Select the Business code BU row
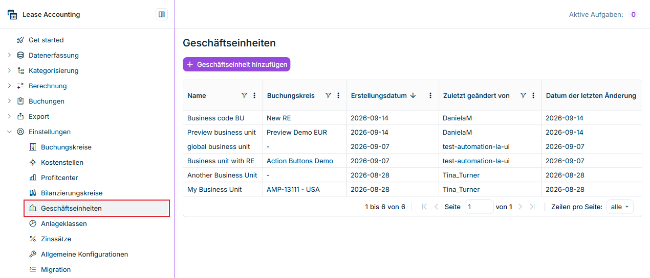 pos(412,118)
